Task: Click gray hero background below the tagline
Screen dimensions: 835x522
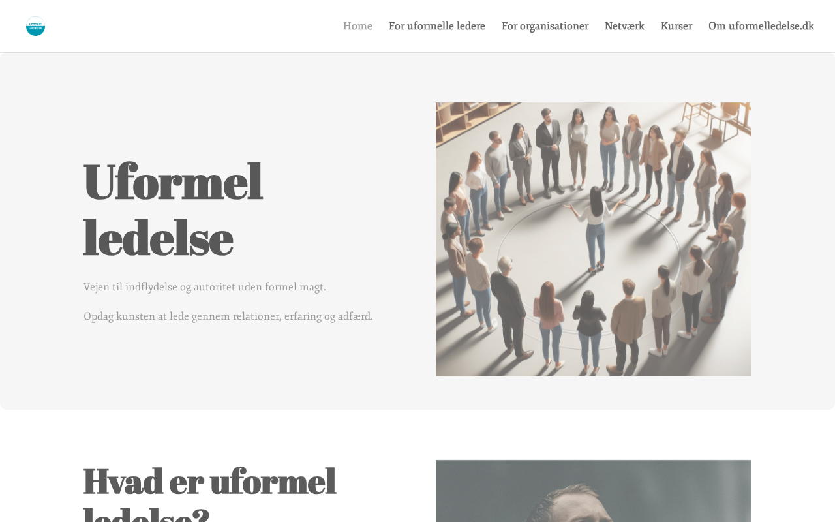Action: [228, 365]
